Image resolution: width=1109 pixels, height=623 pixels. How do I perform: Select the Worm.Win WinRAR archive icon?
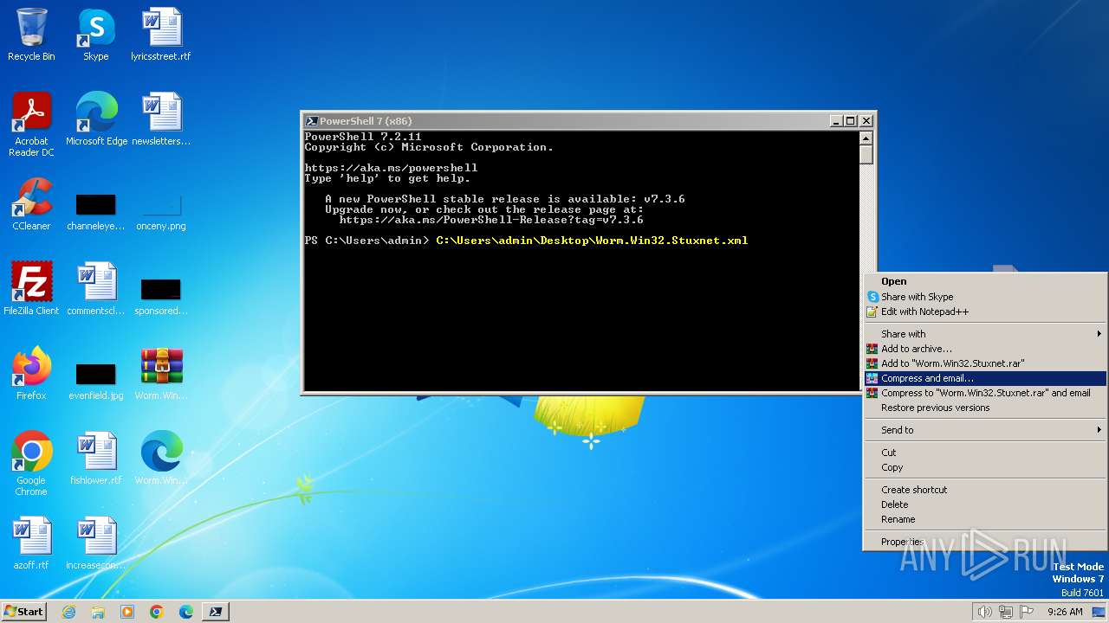pos(161,374)
